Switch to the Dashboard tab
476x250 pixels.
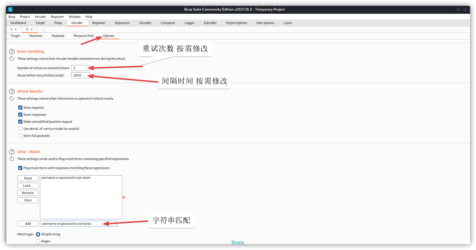(18, 23)
